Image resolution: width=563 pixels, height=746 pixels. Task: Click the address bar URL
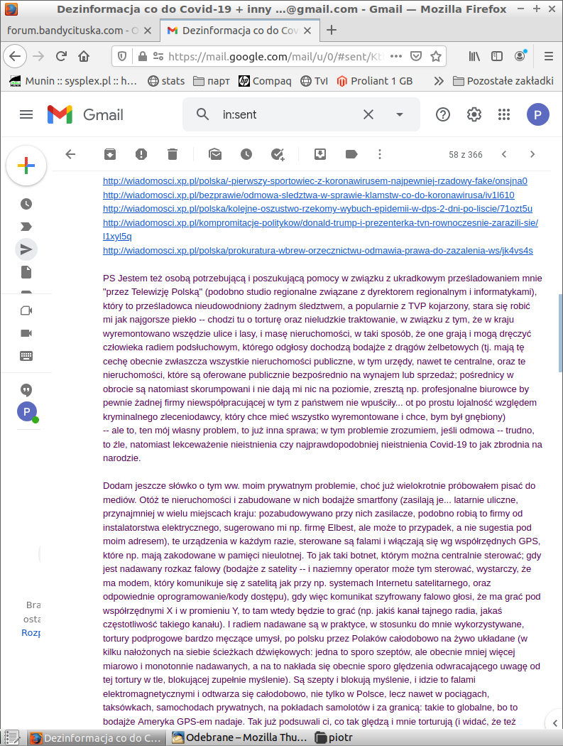[275, 57]
